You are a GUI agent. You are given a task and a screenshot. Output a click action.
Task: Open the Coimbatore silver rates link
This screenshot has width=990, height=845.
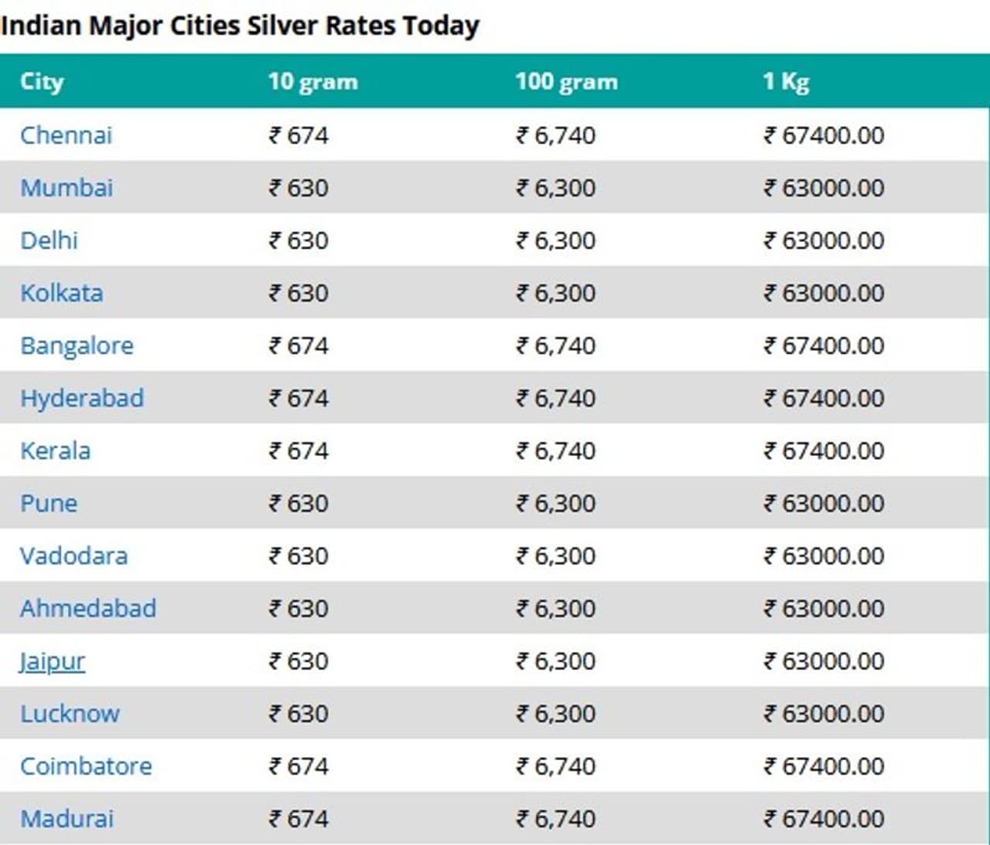pyautogui.click(x=86, y=766)
